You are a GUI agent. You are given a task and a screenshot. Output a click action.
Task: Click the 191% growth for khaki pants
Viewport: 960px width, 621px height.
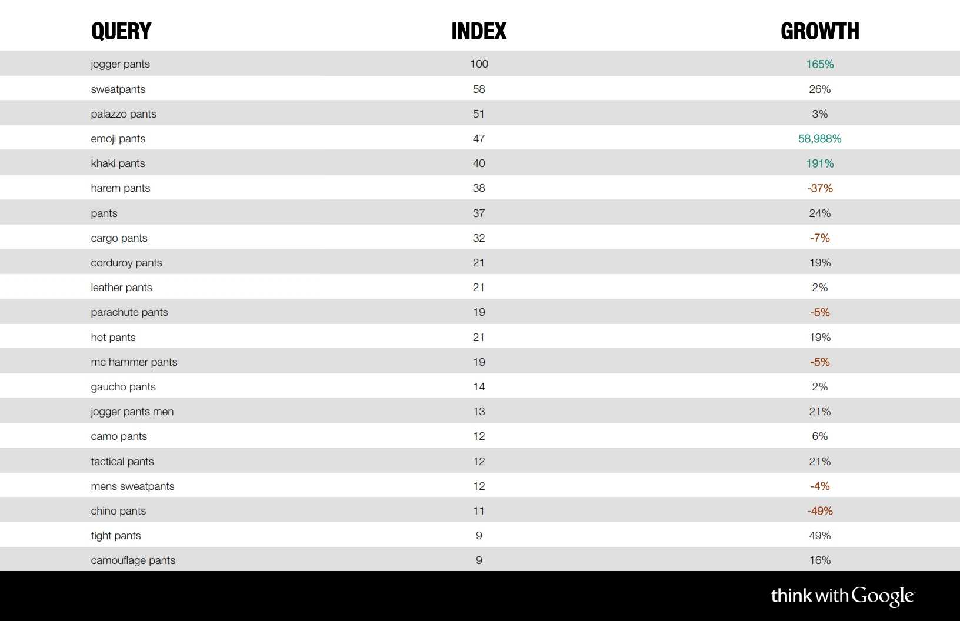[x=819, y=163]
